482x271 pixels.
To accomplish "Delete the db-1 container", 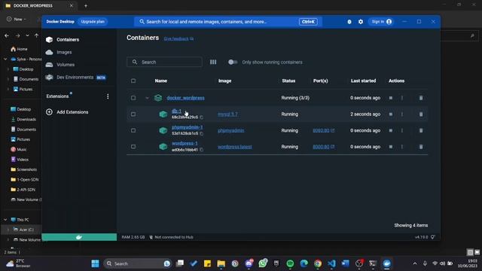I will [421, 114].
